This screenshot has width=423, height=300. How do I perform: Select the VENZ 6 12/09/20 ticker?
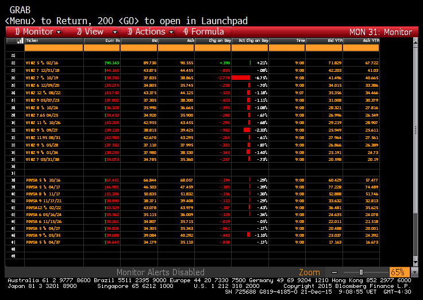click(x=43, y=85)
